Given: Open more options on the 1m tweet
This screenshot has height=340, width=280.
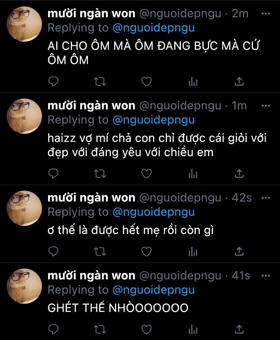Looking at the screenshot, I should (x=266, y=106).
